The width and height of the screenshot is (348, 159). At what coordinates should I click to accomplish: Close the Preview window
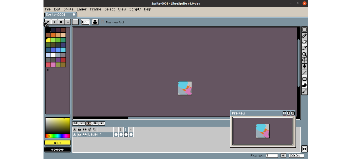point(293,113)
